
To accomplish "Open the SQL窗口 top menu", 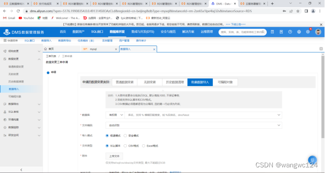I will tap(97, 32).
